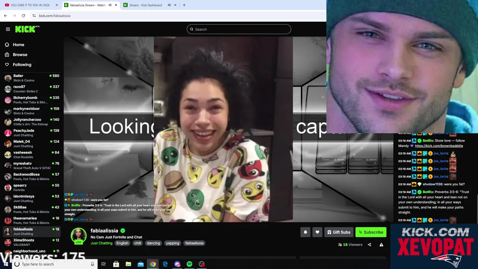Toggle the heart follow button

pos(317,232)
